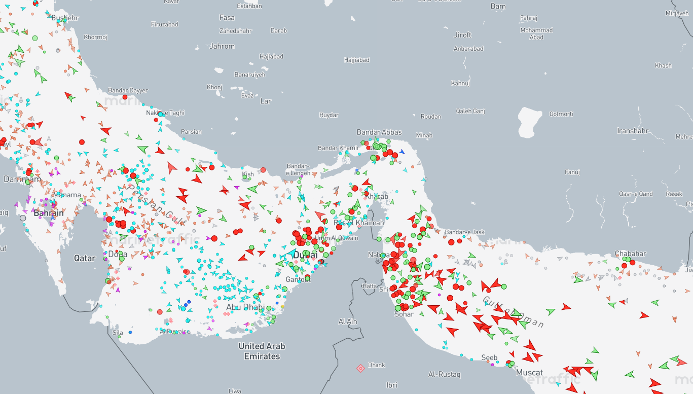
Task: Click the Iranshahr city label
Action: [x=633, y=131]
